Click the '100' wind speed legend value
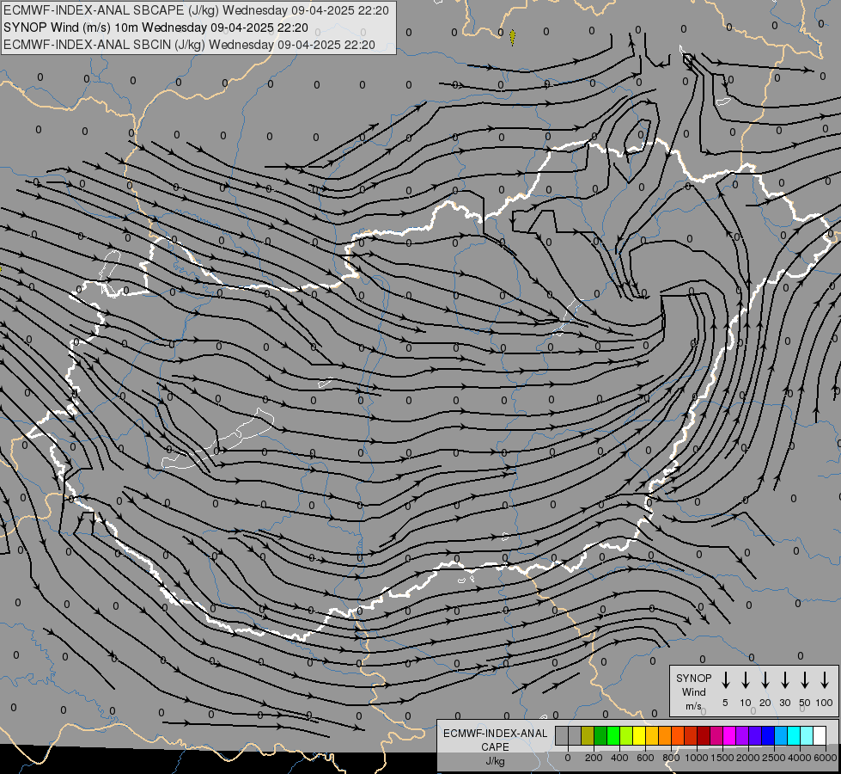 825,703
